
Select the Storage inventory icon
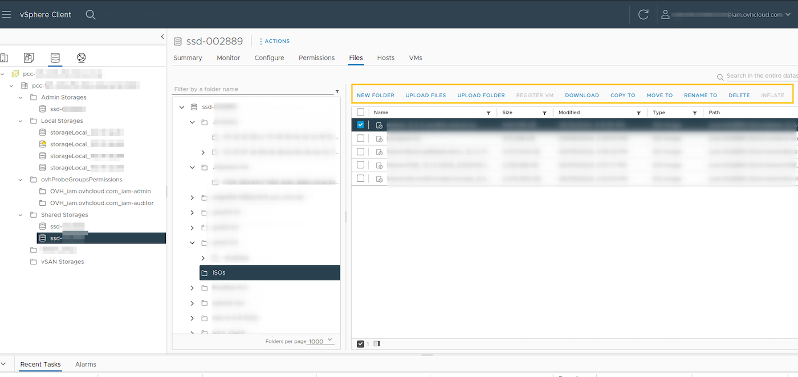coord(55,57)
